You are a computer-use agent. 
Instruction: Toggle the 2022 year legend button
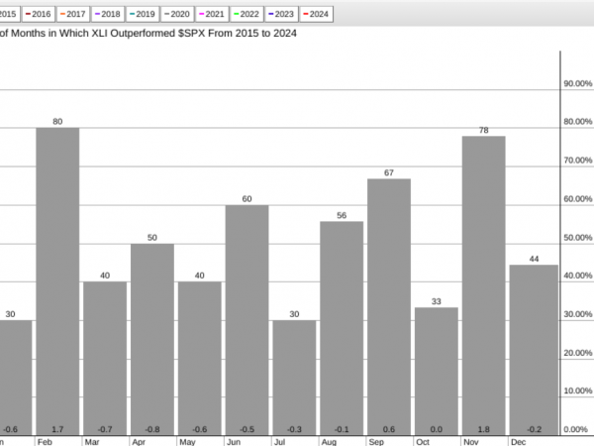click(x=247, y=14)
